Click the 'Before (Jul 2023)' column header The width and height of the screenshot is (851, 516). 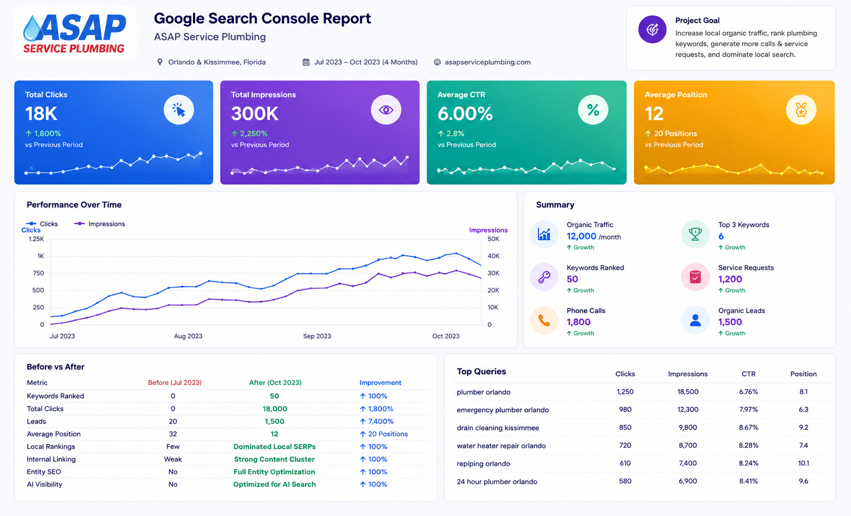pos(175,382)
